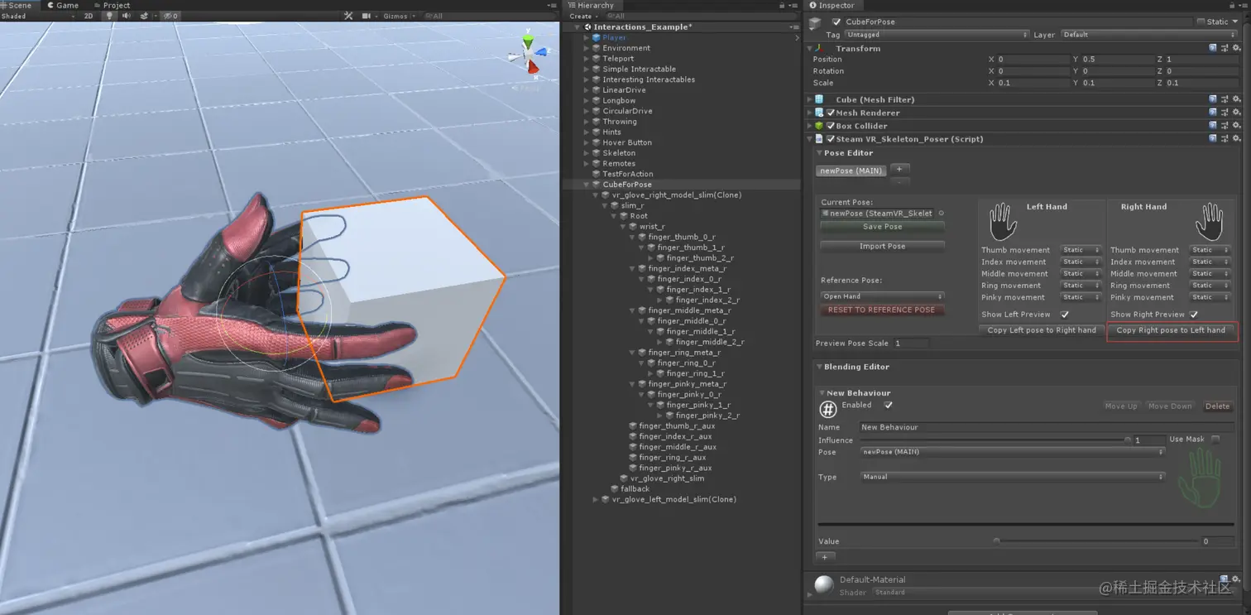The height and width of the screenshot is (615, 1251).
Task: Open scene camera settings icon
Action: coord(367,16)
